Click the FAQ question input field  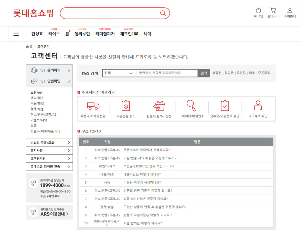click(x=167, y=73)
